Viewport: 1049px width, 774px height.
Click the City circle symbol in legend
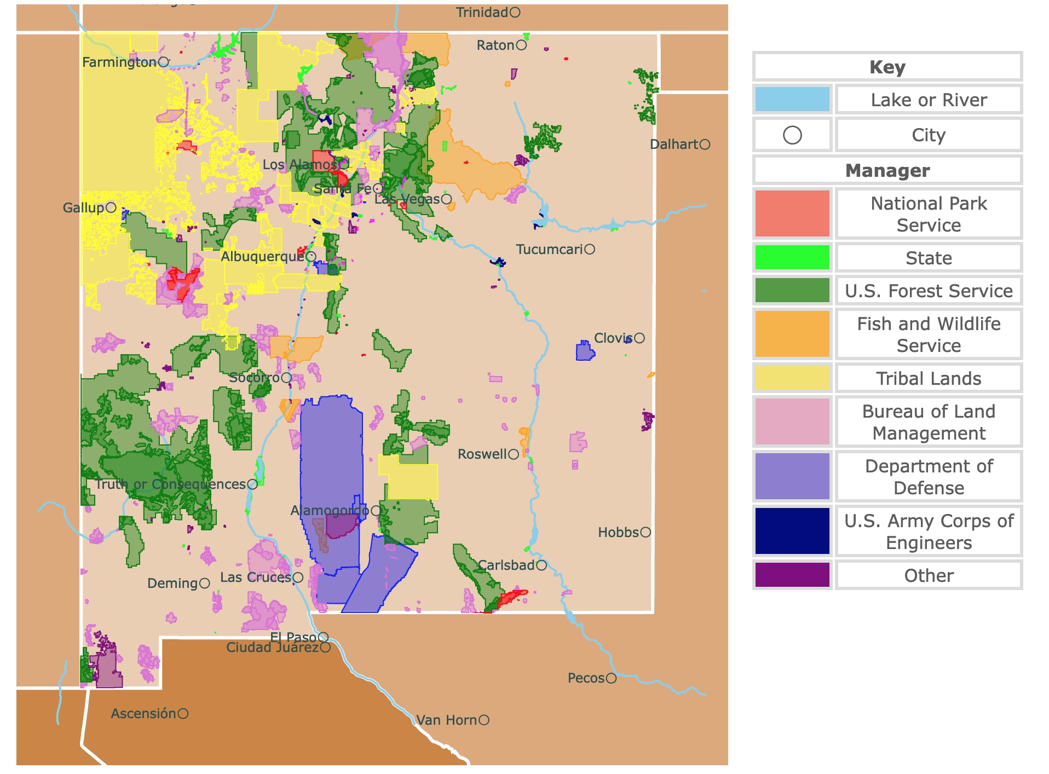[792, 135]
